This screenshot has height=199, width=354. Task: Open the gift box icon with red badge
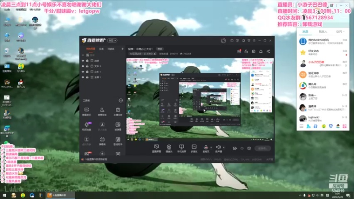(x=239, y=51)
